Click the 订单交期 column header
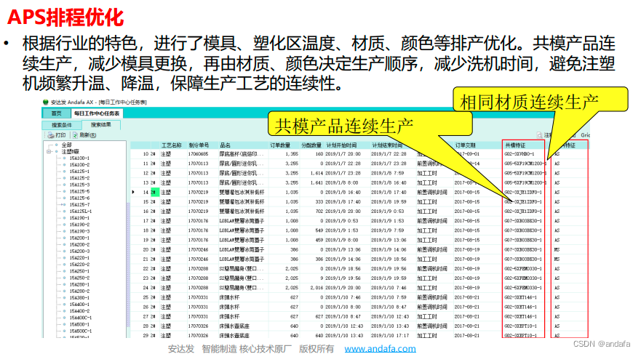 click(x=465, y=145)
